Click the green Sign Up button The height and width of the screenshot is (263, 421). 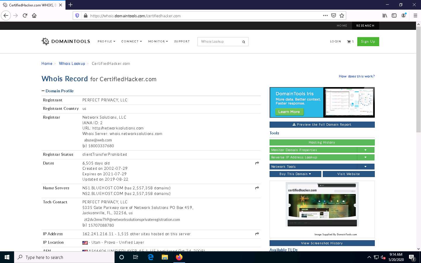tap(368, 41)
